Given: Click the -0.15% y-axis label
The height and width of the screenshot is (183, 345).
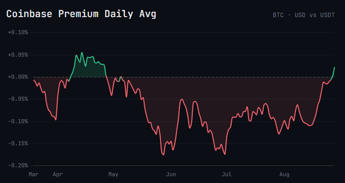Looking at the screenshot, I should 18,144.
